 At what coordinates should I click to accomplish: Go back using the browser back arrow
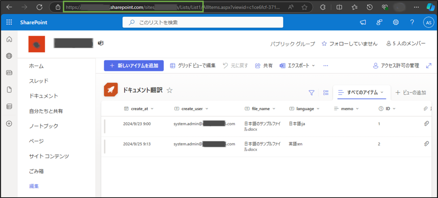tap(9, 7)
